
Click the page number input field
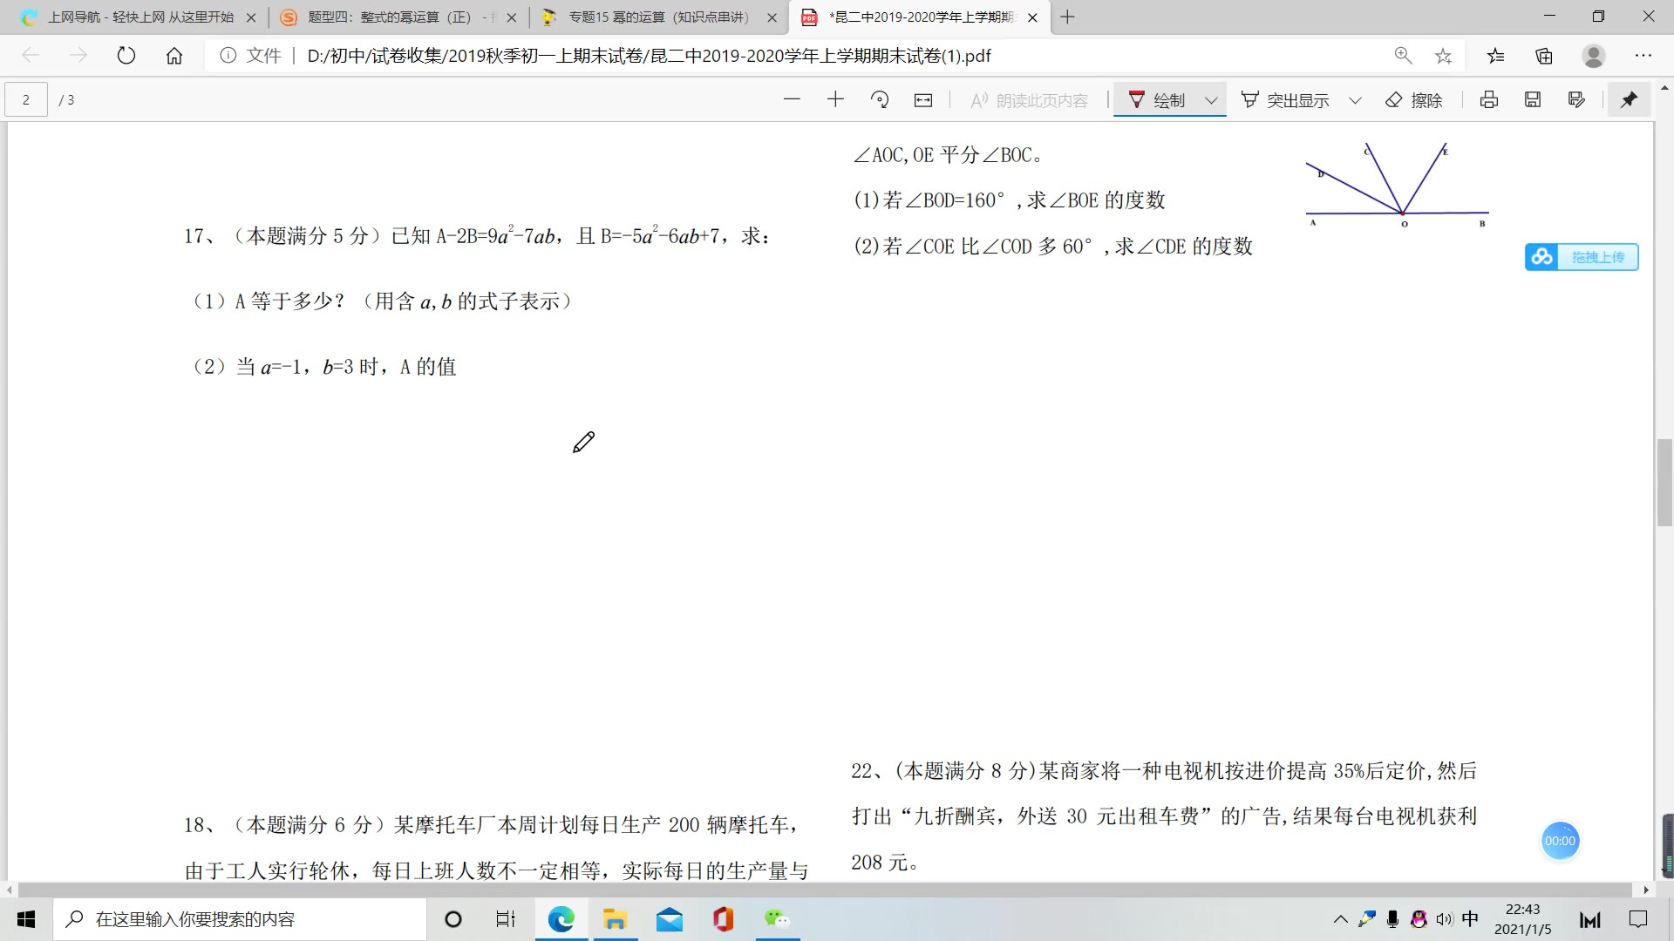[x=26, y=99]
